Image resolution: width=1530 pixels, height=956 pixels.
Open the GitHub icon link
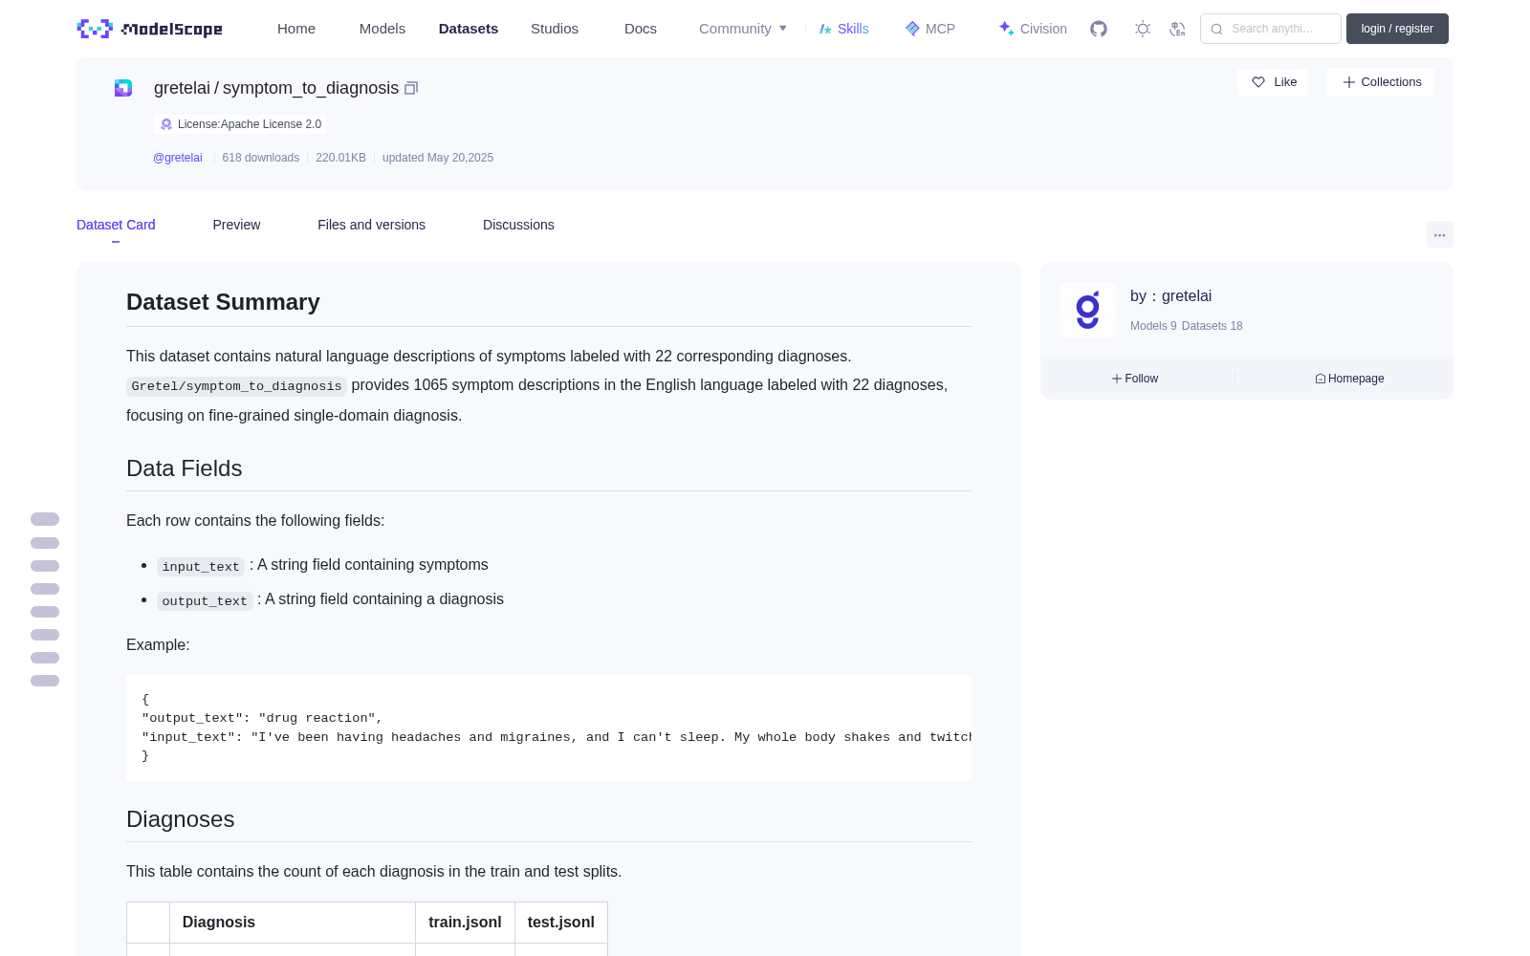coord(1099,29)
